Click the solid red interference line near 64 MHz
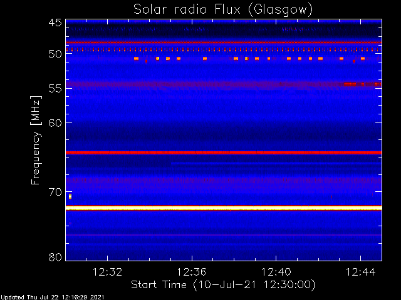 click(224, 152)
